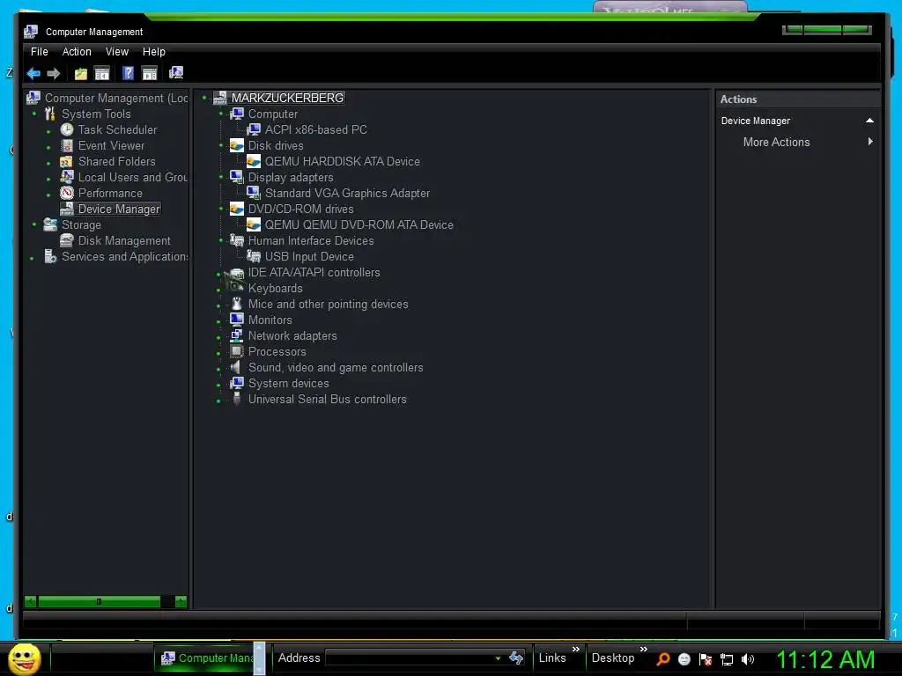Select Task Scheduler in console tree
This screenshot has height=676, width=902.
pos(117,130)
